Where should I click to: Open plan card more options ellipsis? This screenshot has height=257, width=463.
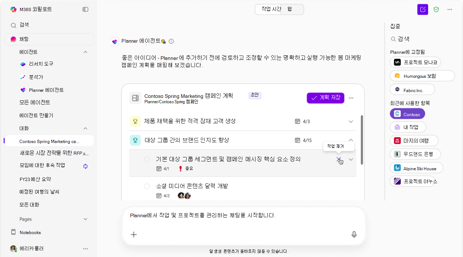pos(351,98)
